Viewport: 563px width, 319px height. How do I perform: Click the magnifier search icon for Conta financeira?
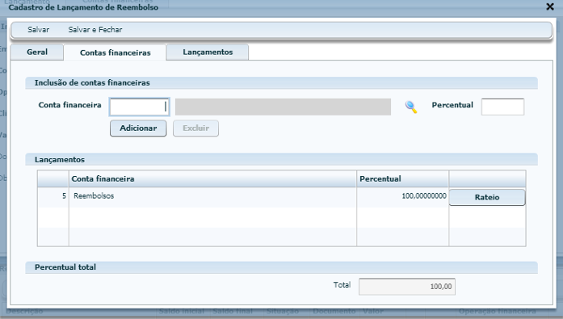pos(411,107)
